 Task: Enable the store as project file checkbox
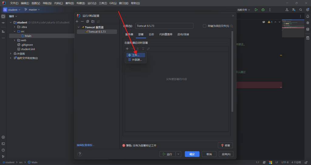(204, 26)
